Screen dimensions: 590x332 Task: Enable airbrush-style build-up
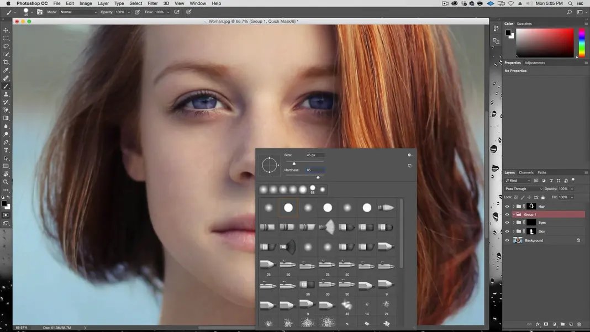pyautogui.click(x=176, y=12)
